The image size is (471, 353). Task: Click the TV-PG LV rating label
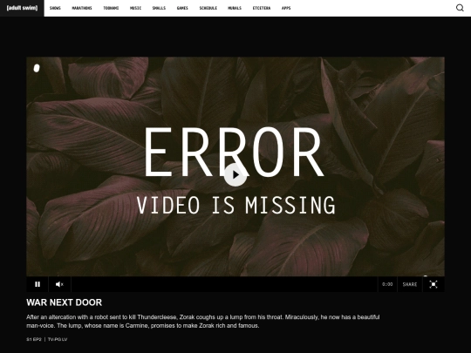tap(58, 340)
